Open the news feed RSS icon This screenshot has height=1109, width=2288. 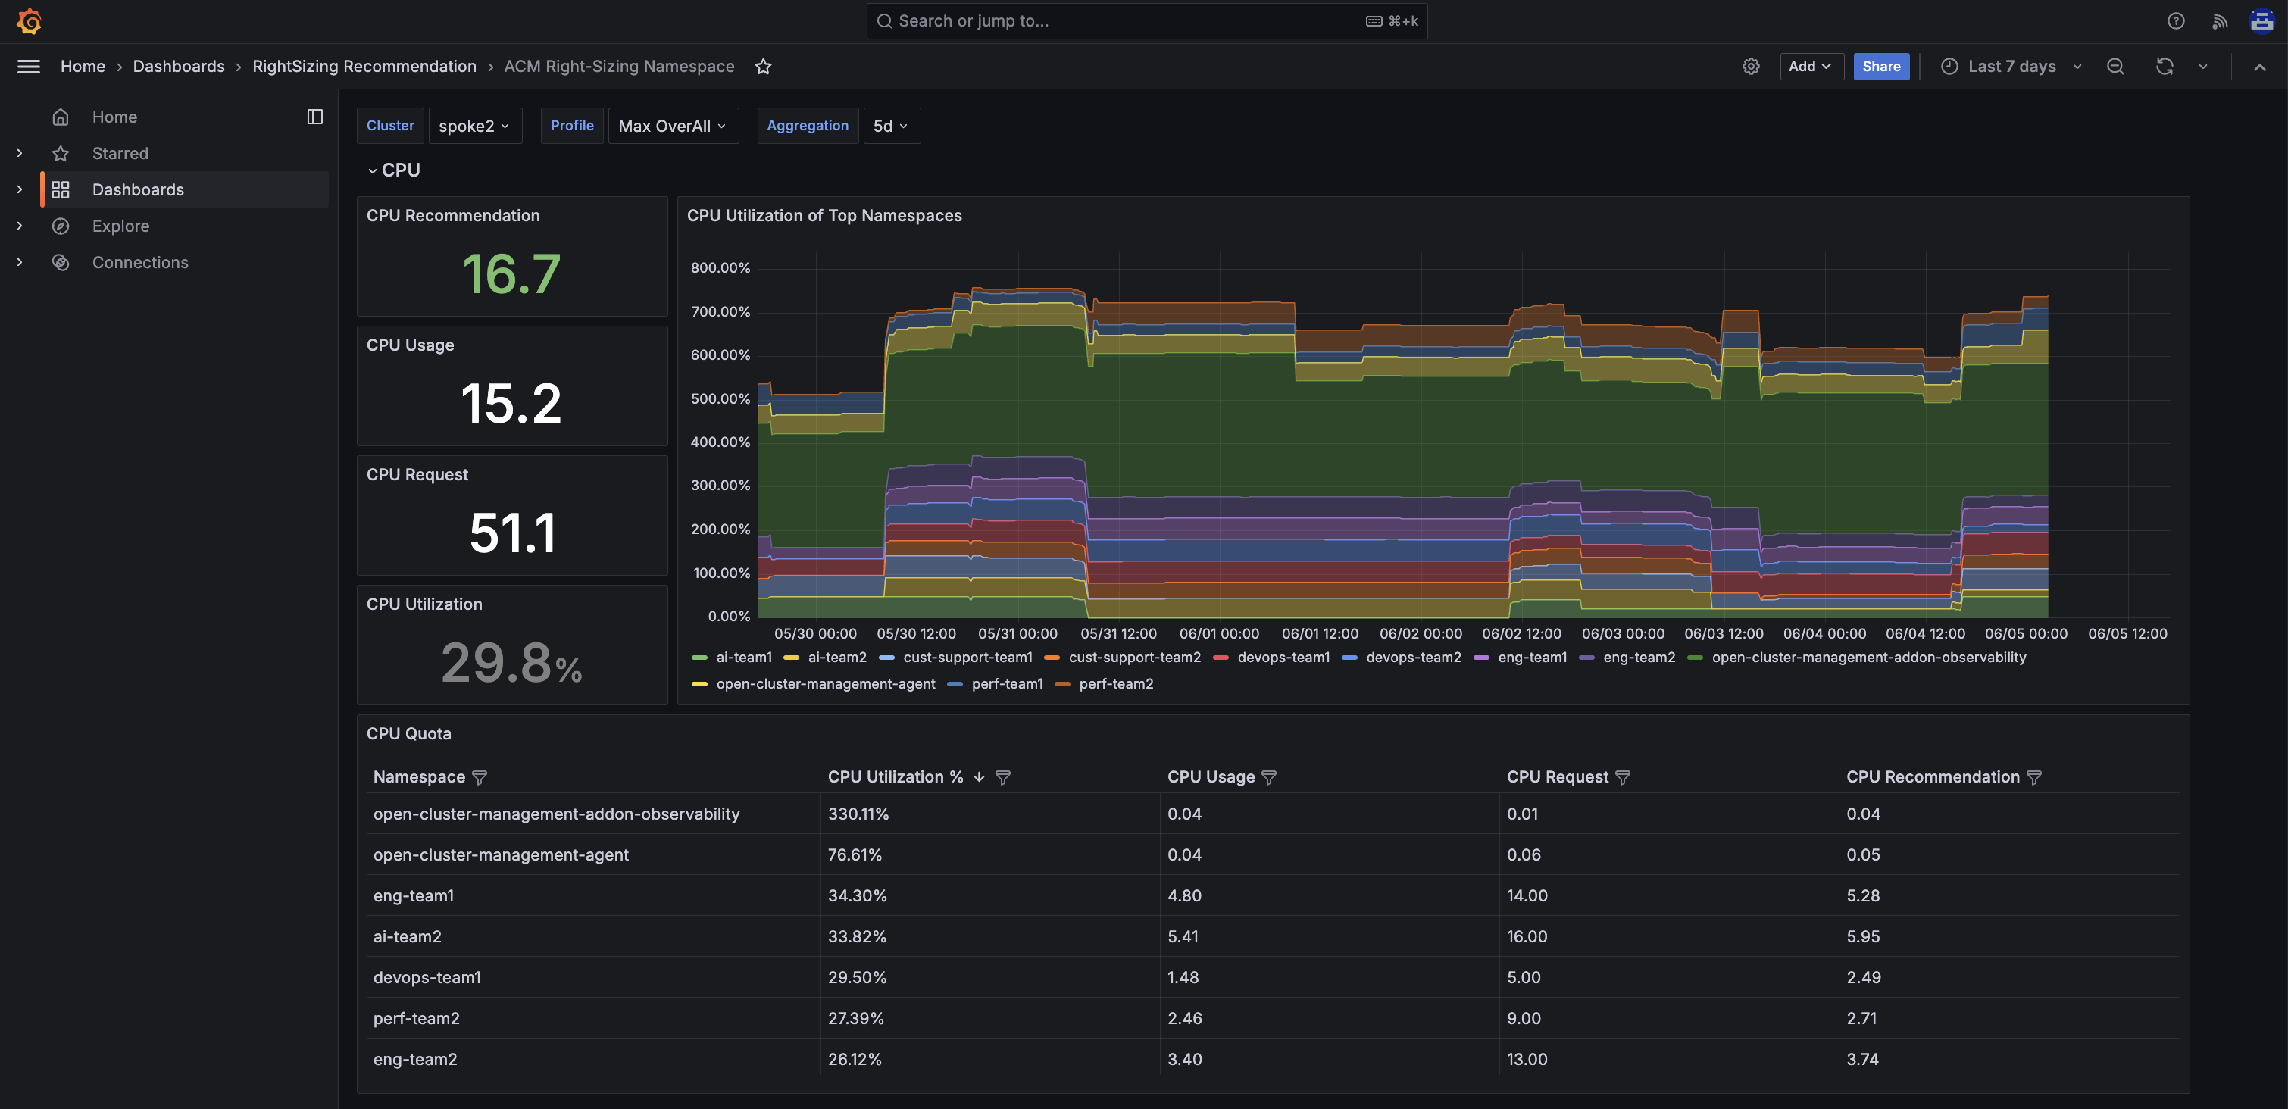tap(2219, 21)
